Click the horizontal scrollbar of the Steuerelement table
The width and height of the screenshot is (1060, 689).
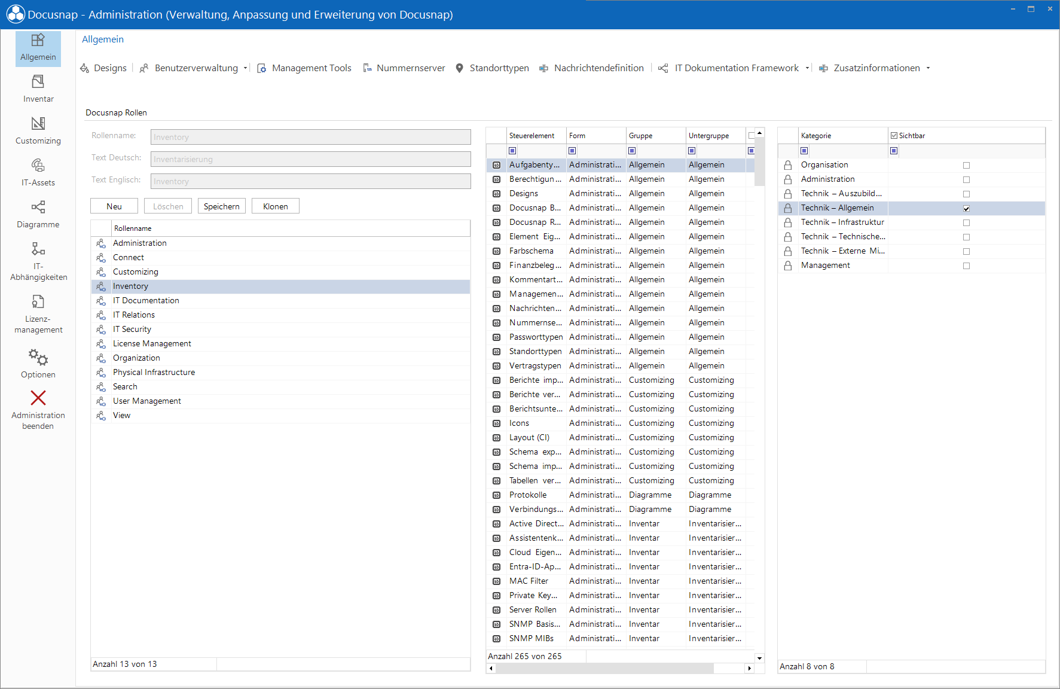(604, 668)
